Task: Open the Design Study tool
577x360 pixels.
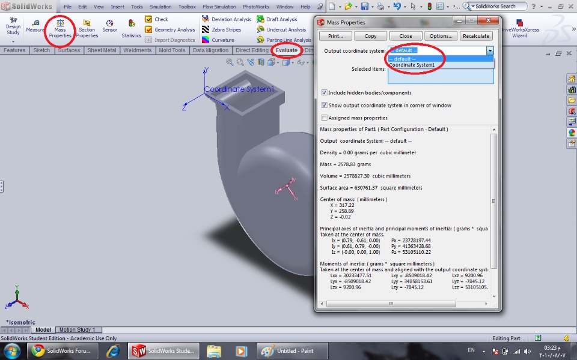Action: click(13, 26)
